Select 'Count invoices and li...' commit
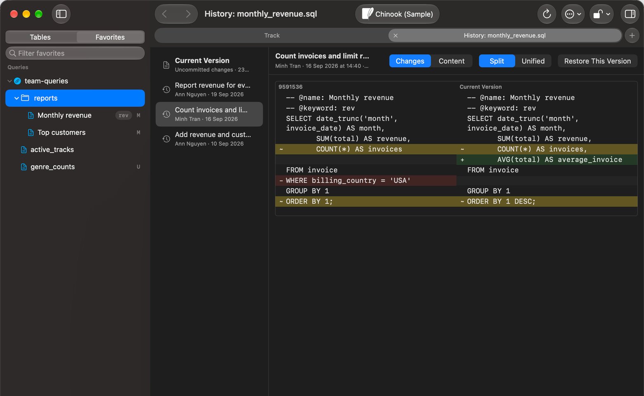Screen dimensions: 644x396 coord(209,114)
